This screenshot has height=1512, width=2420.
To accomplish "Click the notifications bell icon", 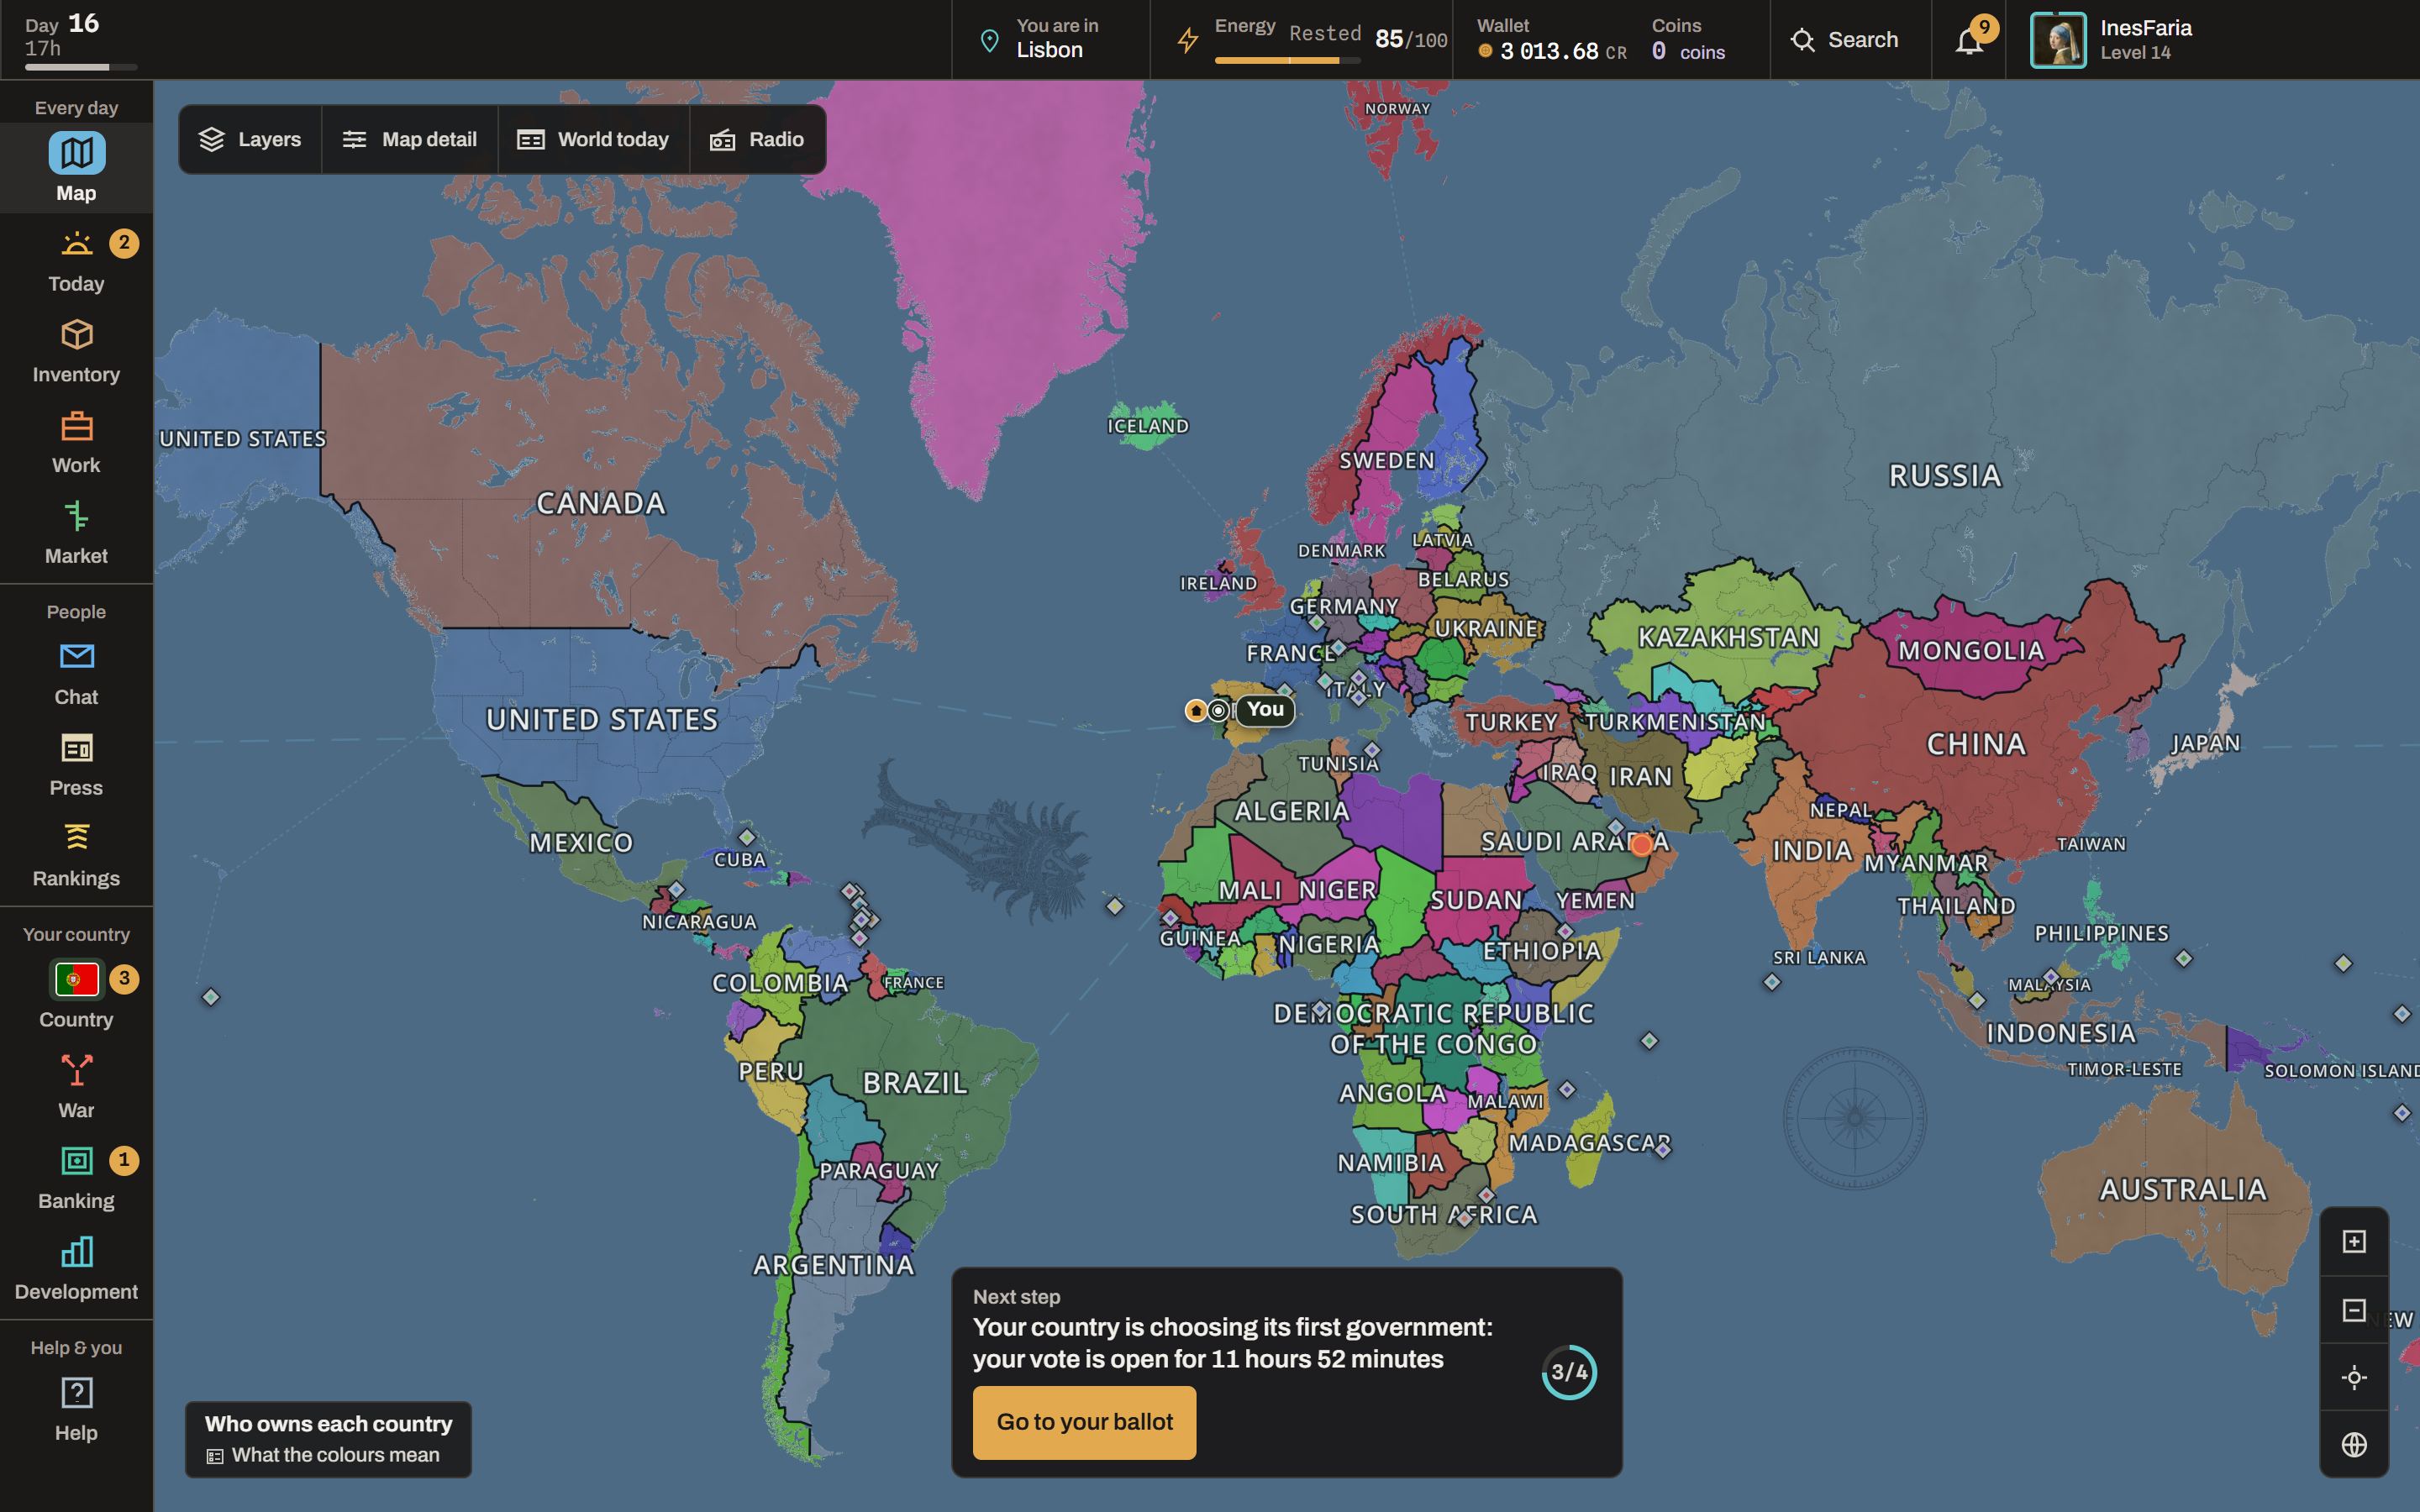I will point(1969,40).
